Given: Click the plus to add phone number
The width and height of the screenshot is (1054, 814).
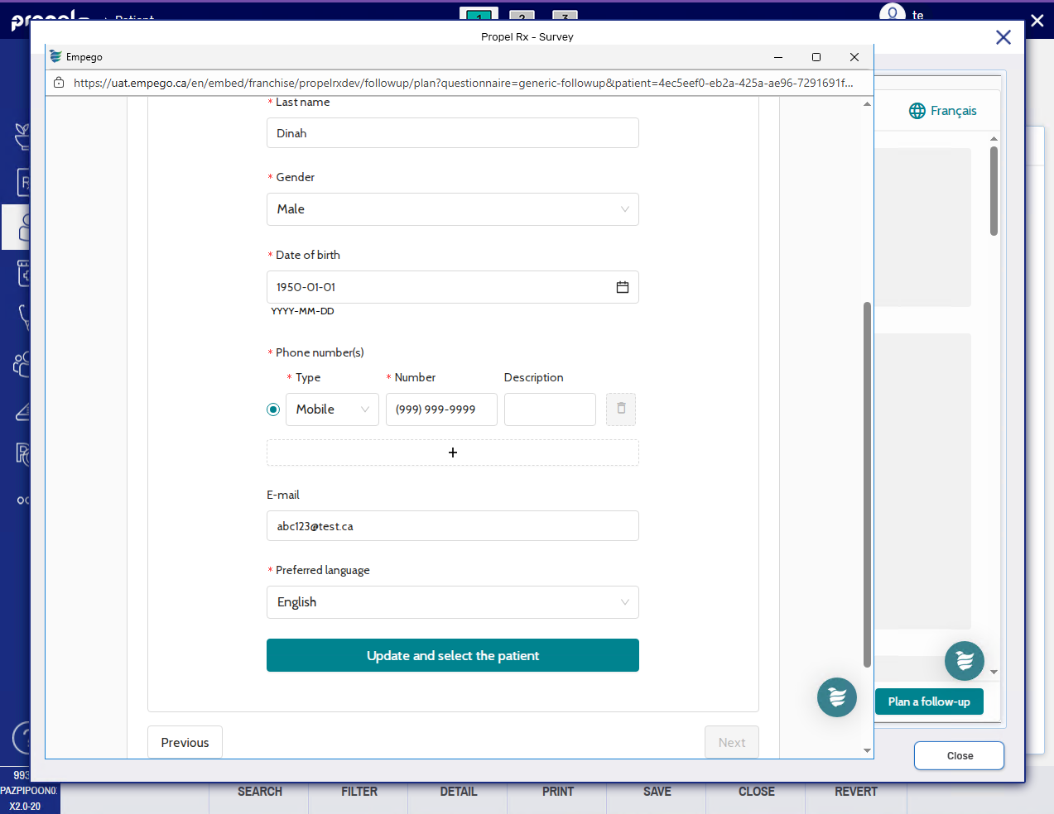Looking at the screenshot, I should [452, 452].
